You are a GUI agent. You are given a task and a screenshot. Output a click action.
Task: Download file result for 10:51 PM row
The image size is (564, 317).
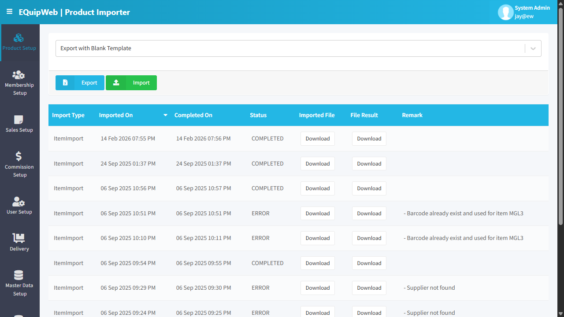click(x=369, y=214)
